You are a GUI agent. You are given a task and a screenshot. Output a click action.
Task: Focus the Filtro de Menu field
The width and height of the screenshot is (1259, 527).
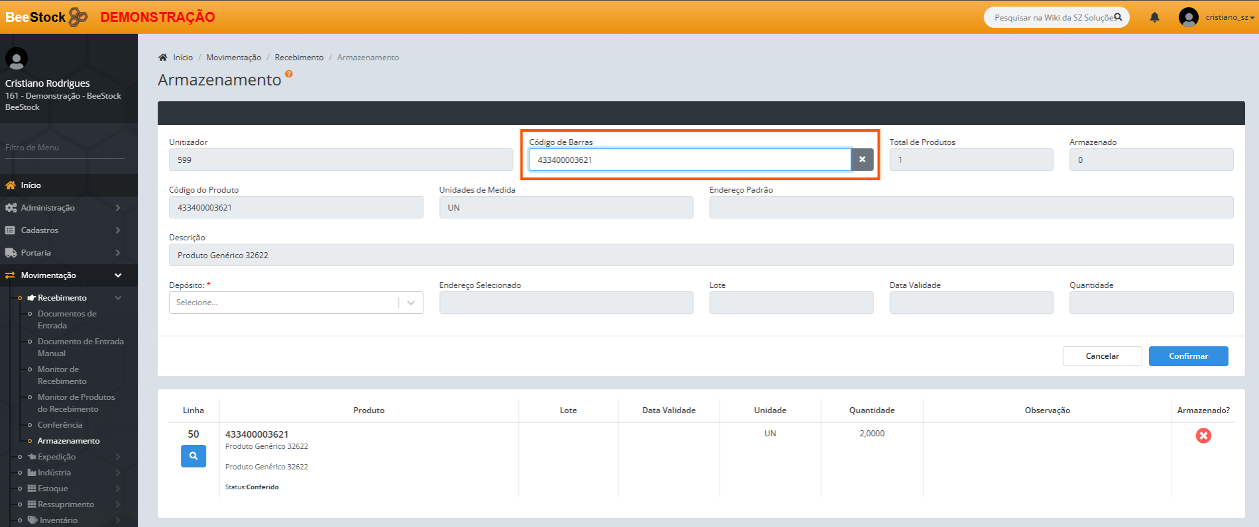[x=64, y=148]
